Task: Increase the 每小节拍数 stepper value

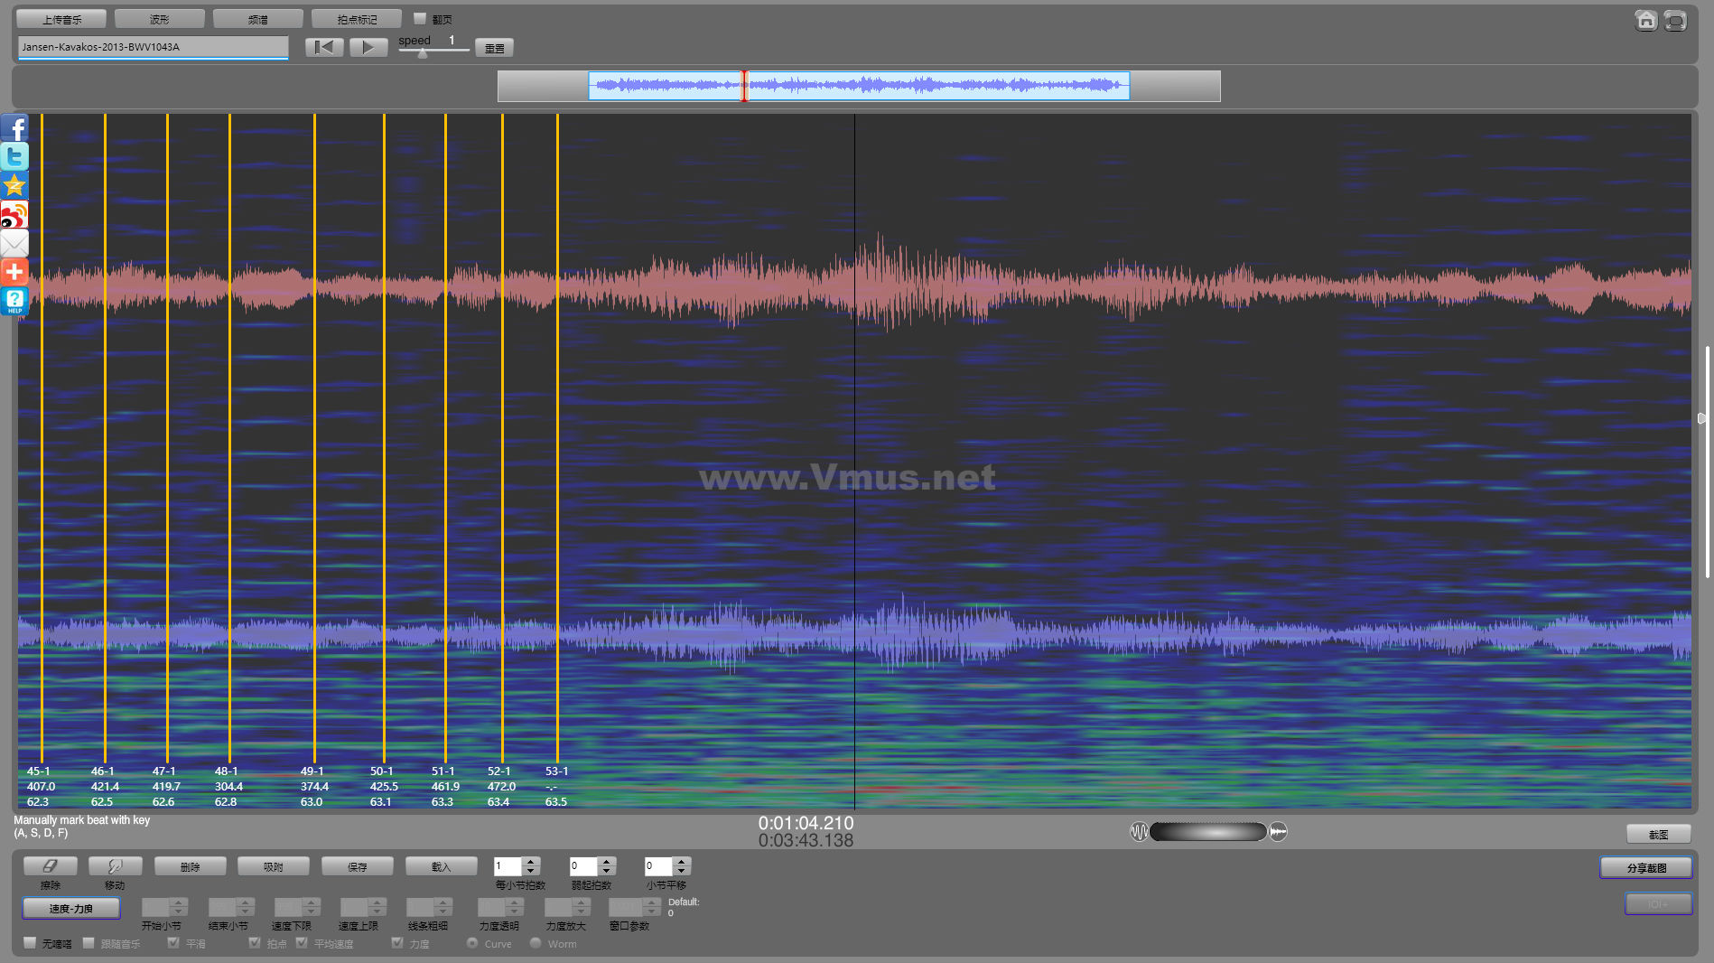Action: click(x=531, y=862)
